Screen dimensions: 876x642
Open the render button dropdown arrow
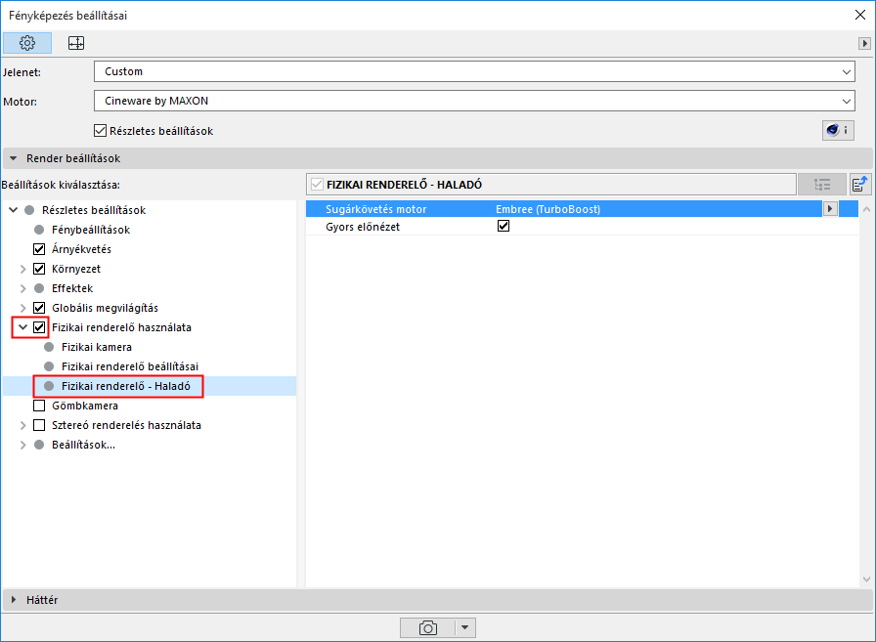pyautogui.click(x=464, y=627)
